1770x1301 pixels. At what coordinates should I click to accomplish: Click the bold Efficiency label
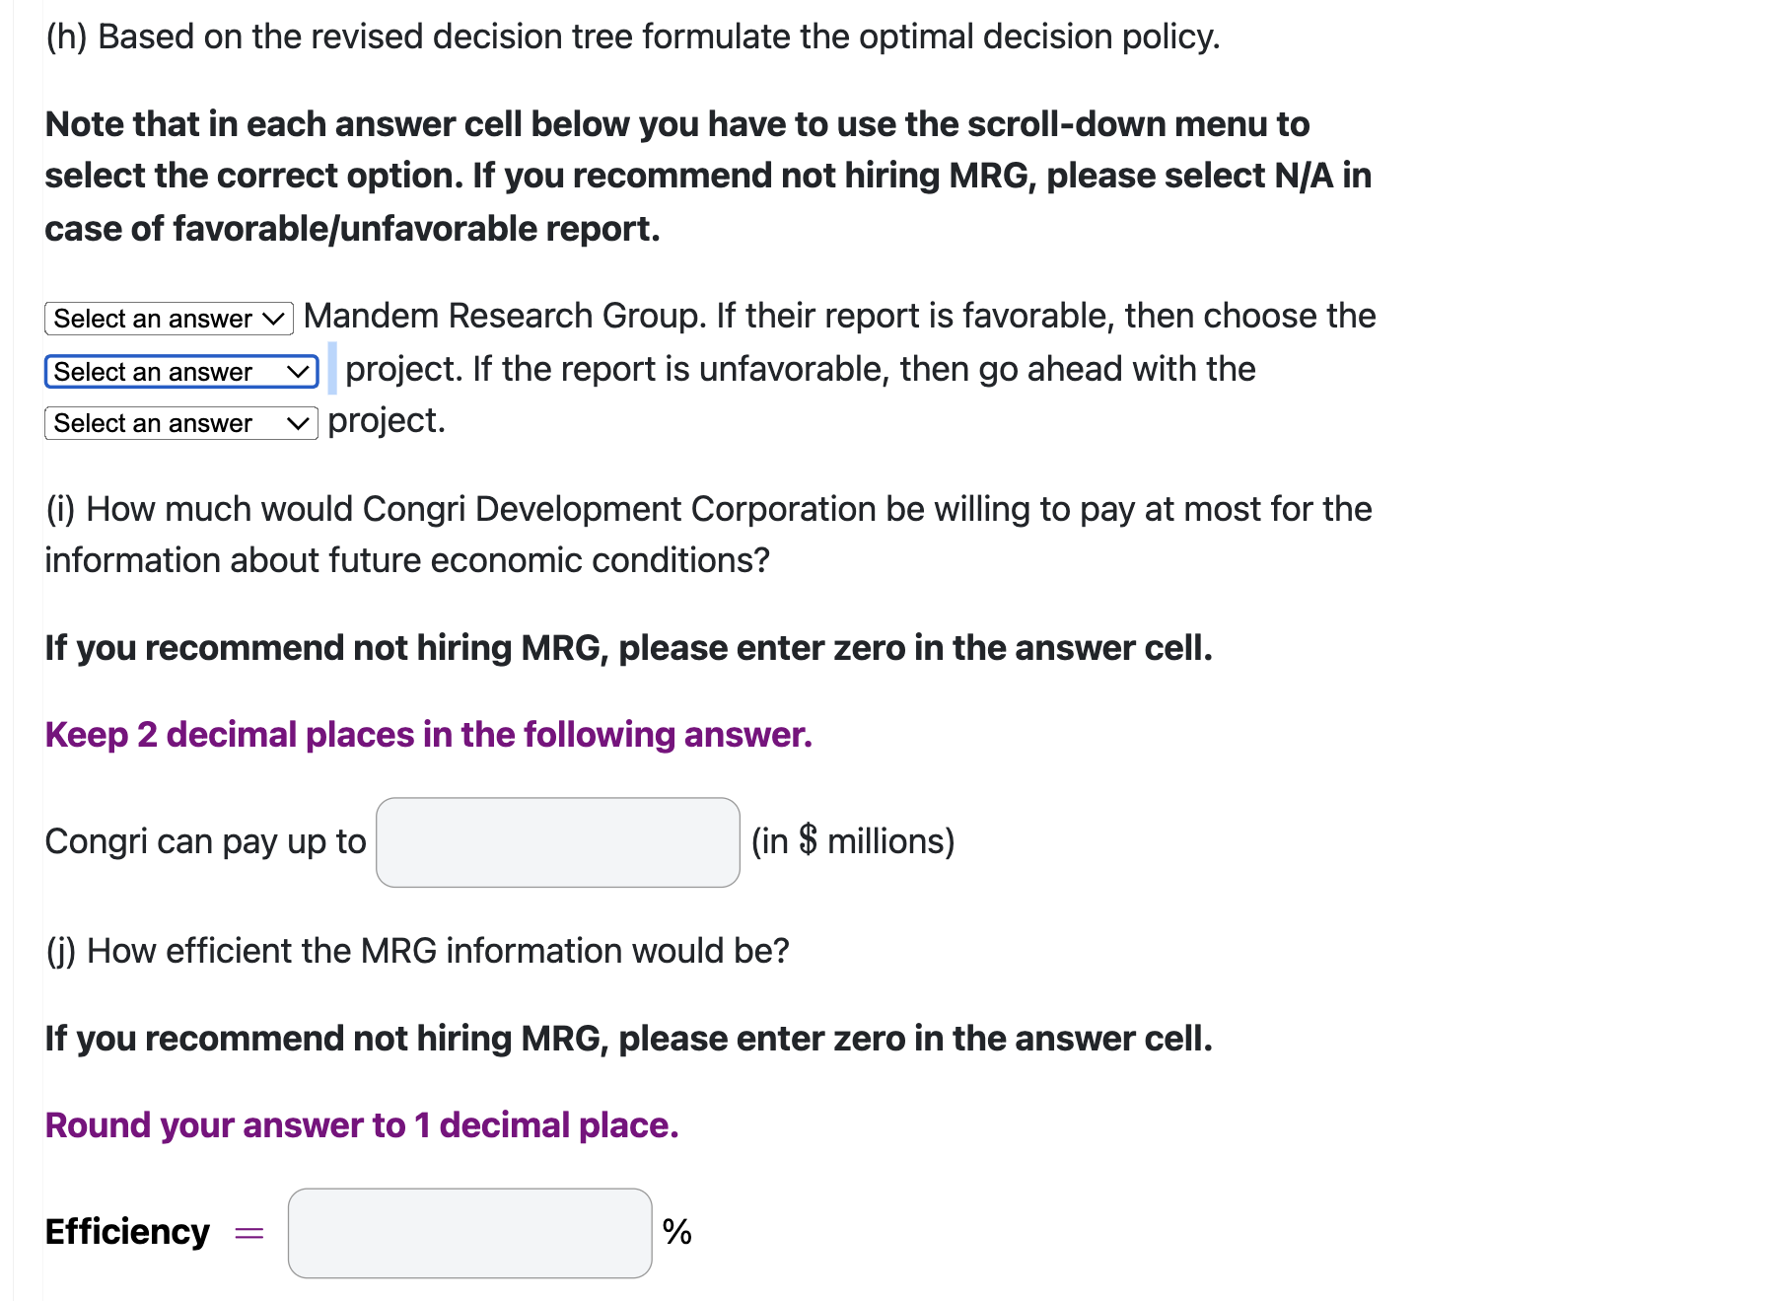127,1232
